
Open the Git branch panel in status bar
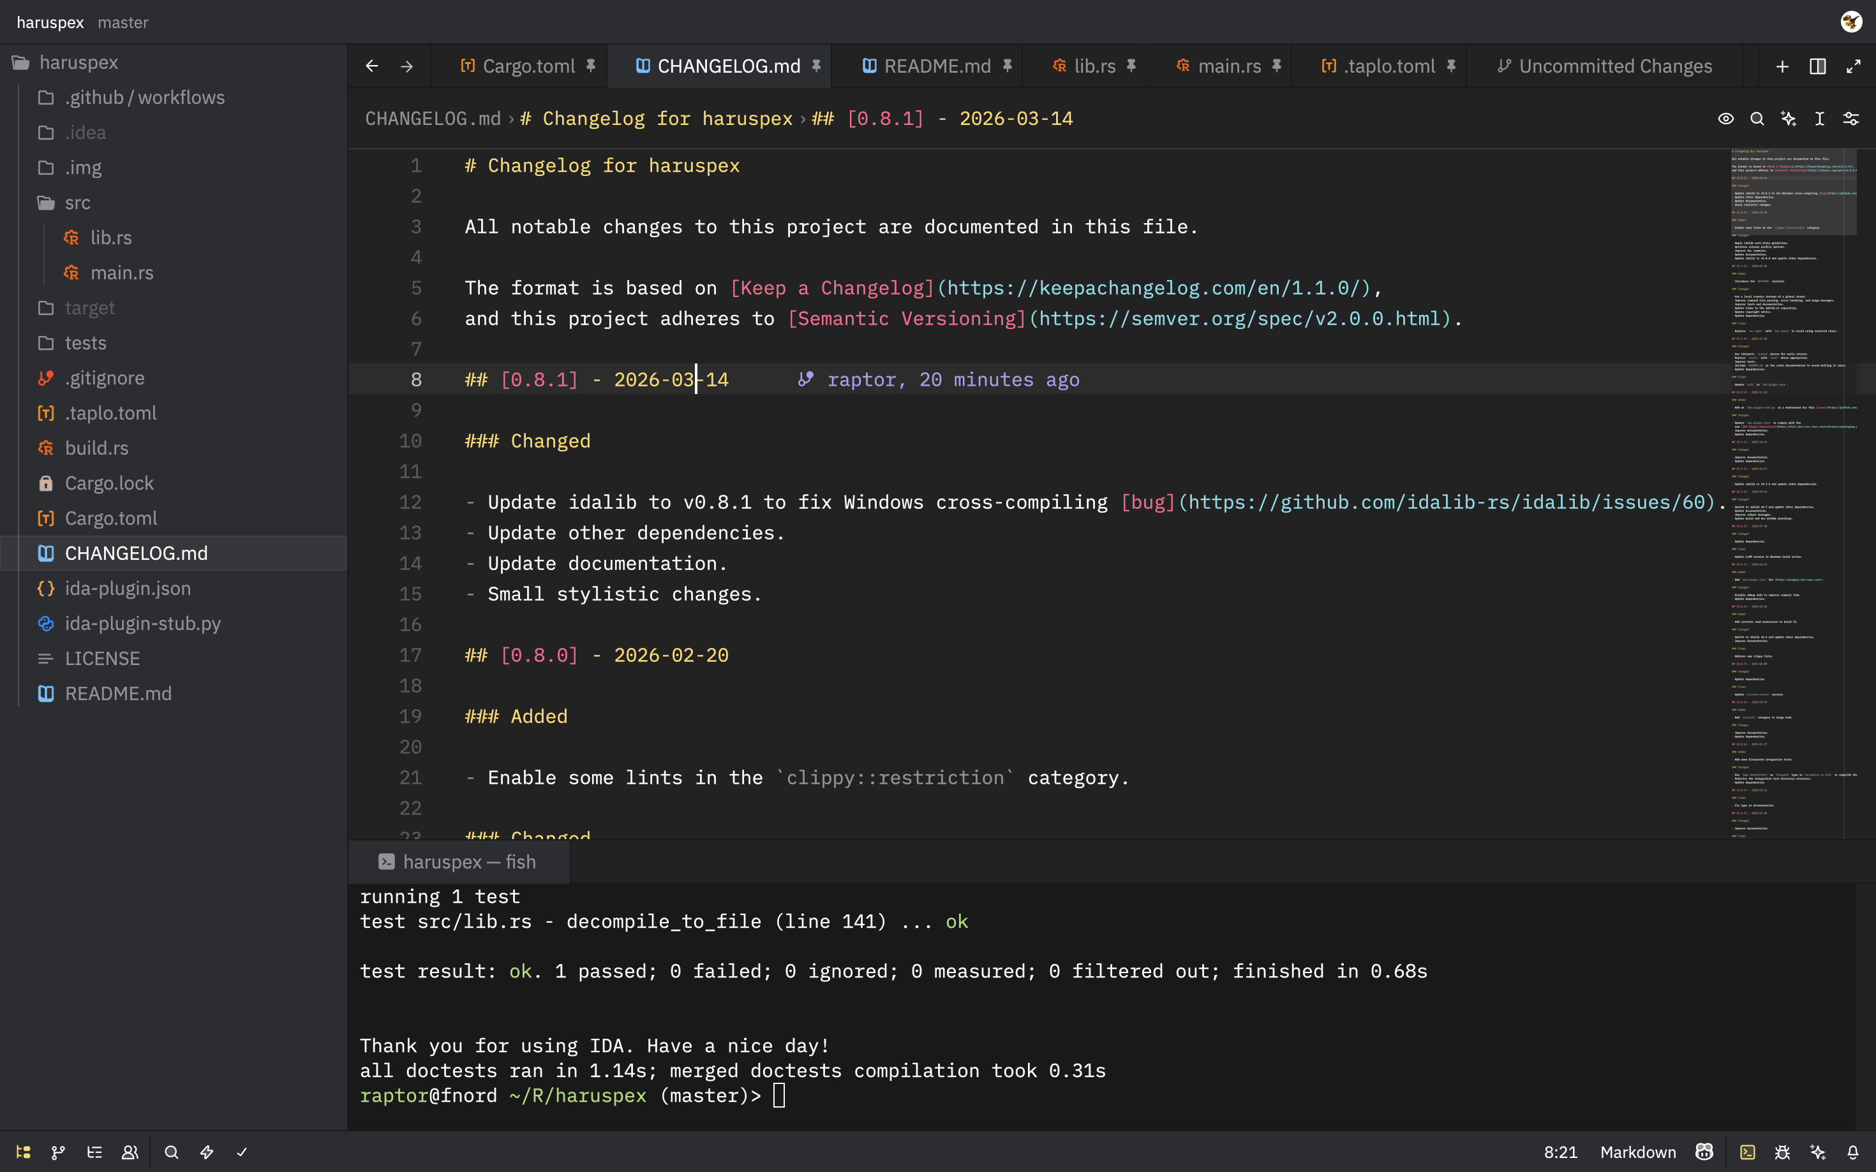point(58,1153)
